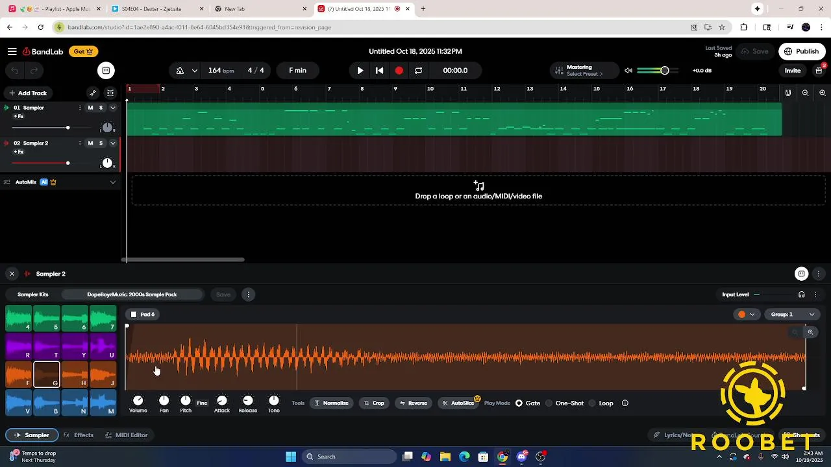The width and height of the screenshot is (831, 467).
Task: Click the Pad 6 stop preview button
Action: (x=134, y=315)
